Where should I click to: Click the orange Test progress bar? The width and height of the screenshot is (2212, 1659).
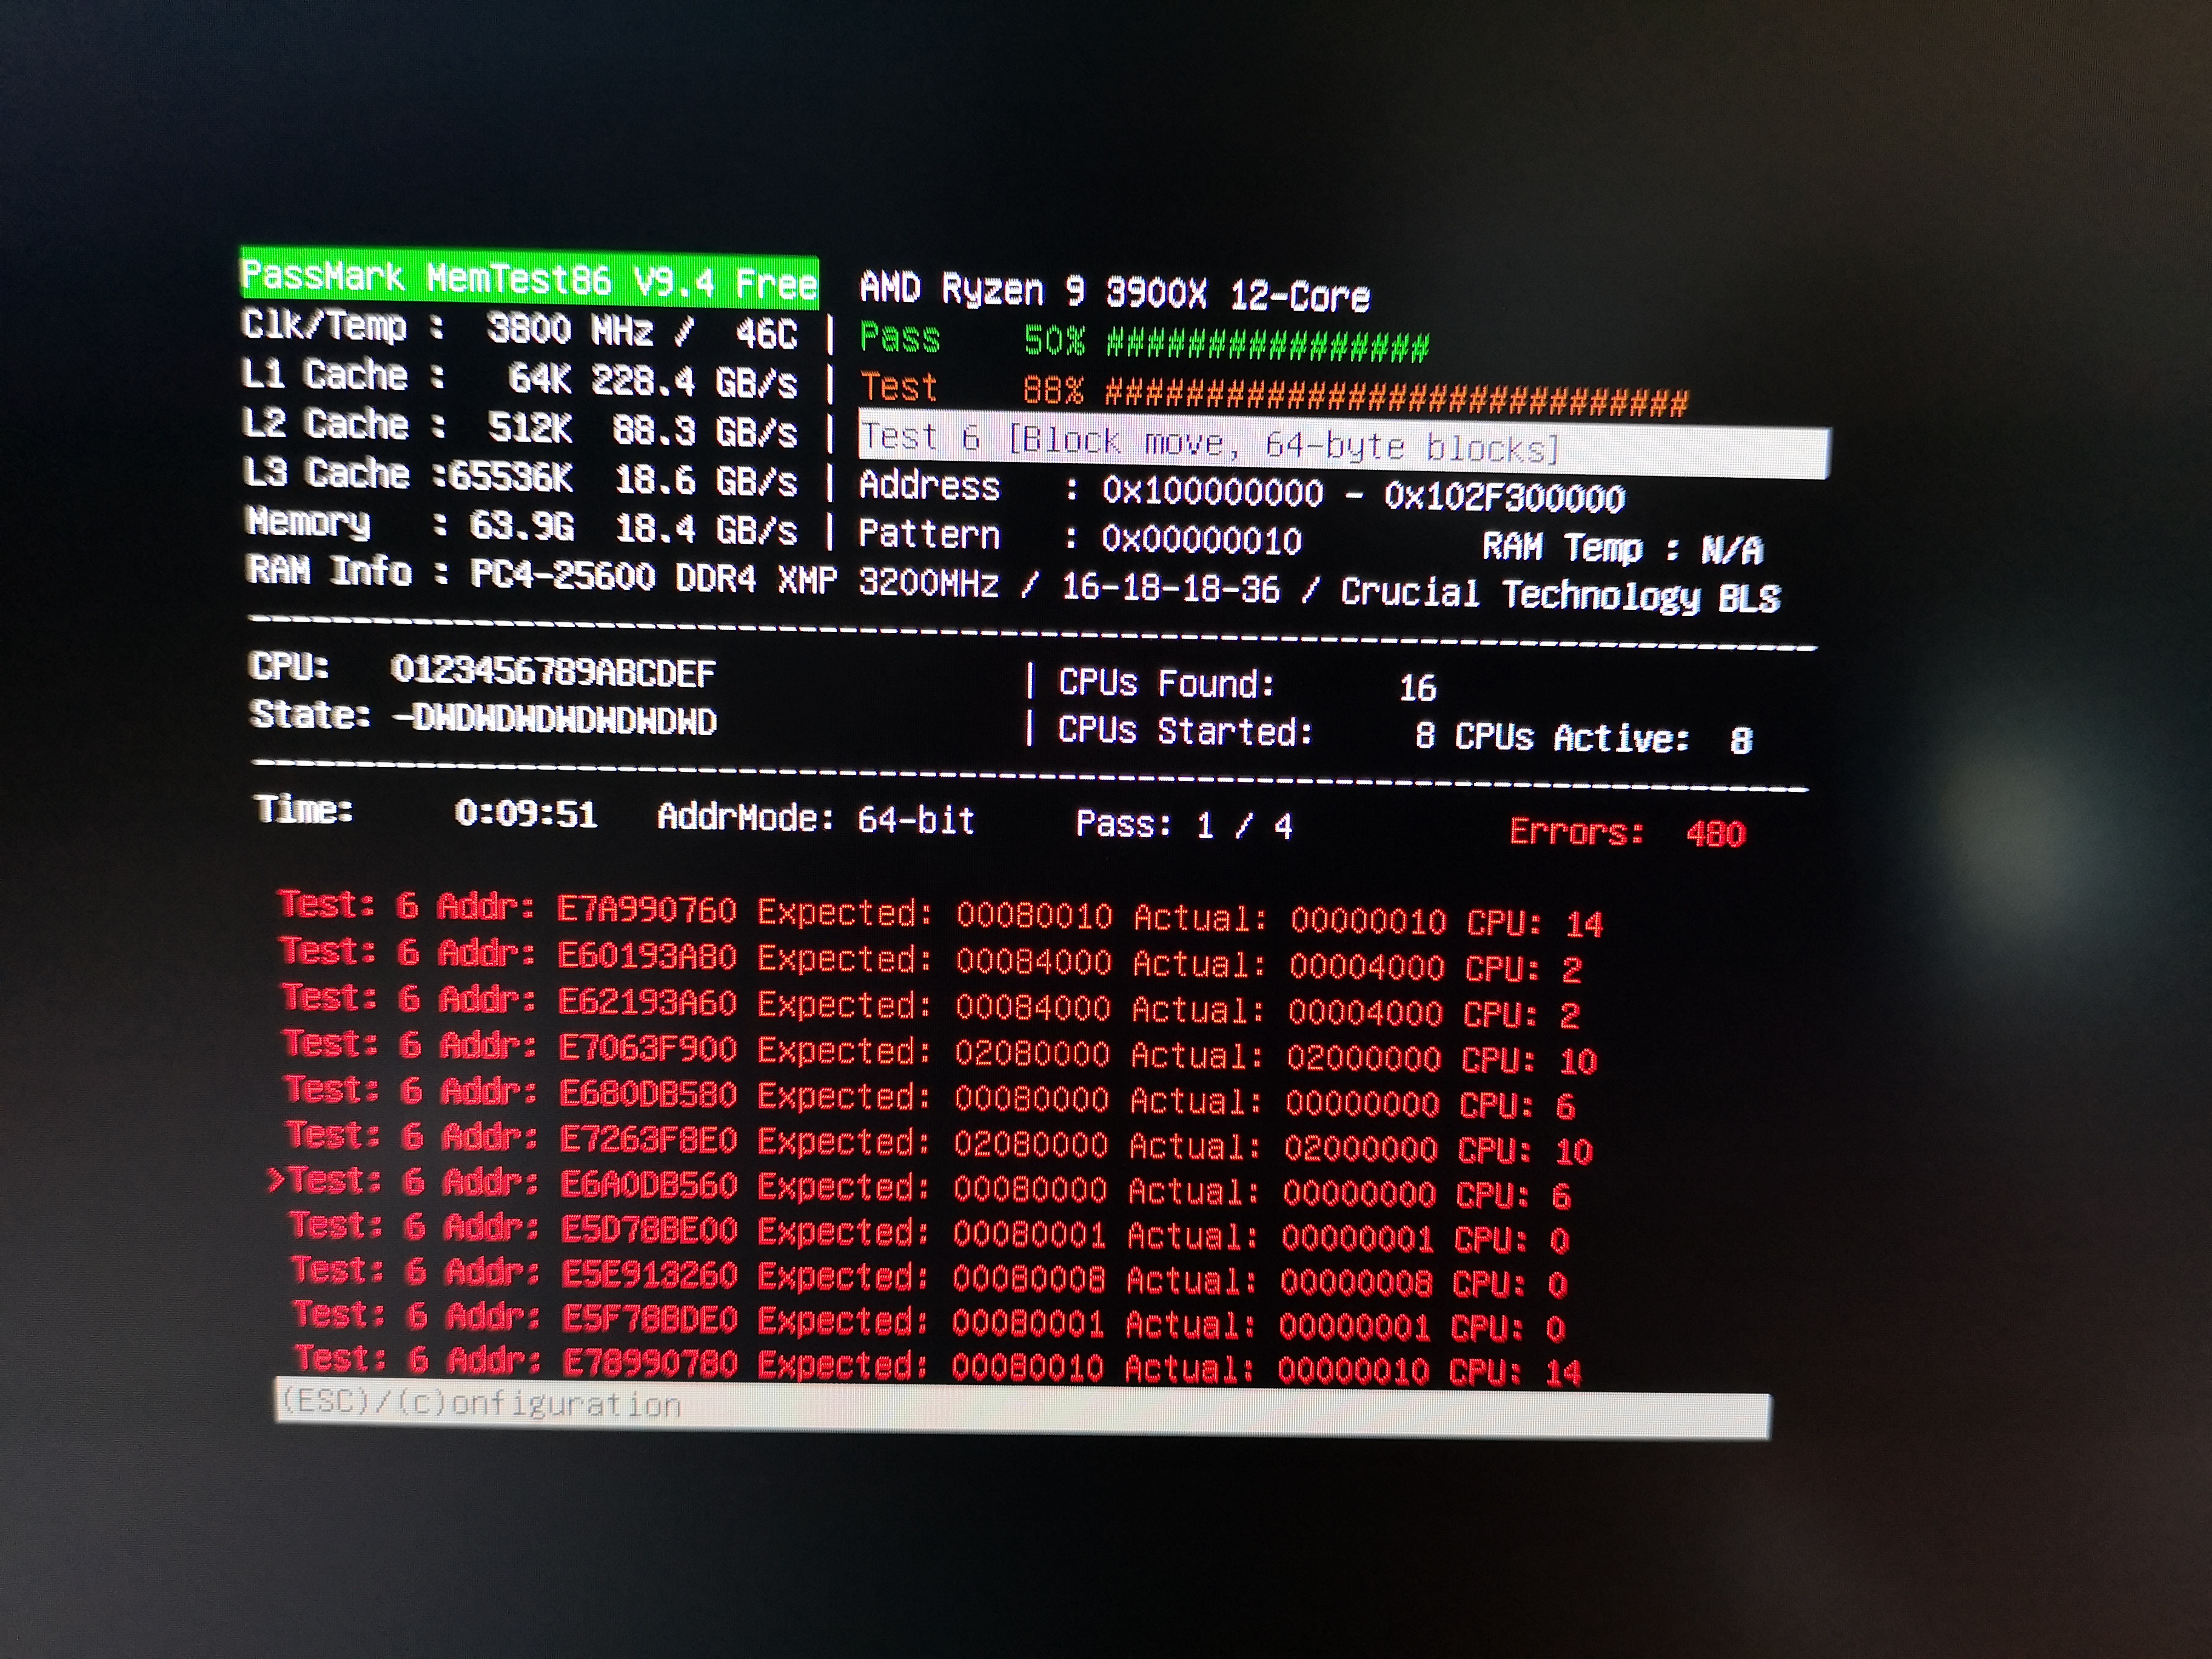coord(1396,397)
